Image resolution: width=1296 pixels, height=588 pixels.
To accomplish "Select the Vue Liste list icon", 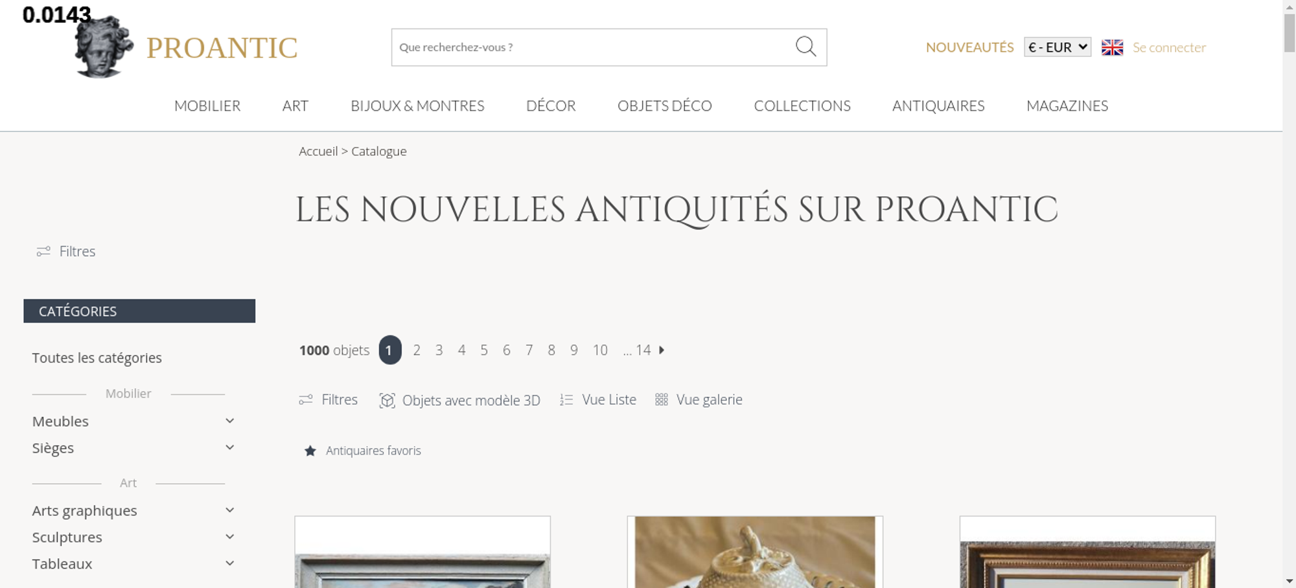I will pos(566,400).
